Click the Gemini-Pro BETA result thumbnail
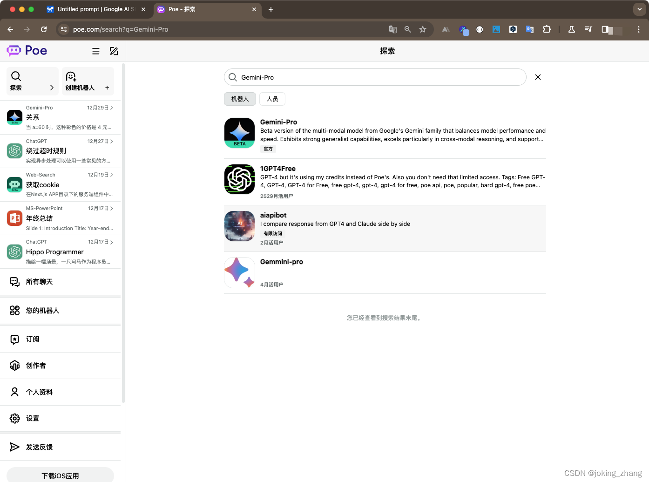The height and width of the screenshot is (482, 649). click(x=239, y=133)
